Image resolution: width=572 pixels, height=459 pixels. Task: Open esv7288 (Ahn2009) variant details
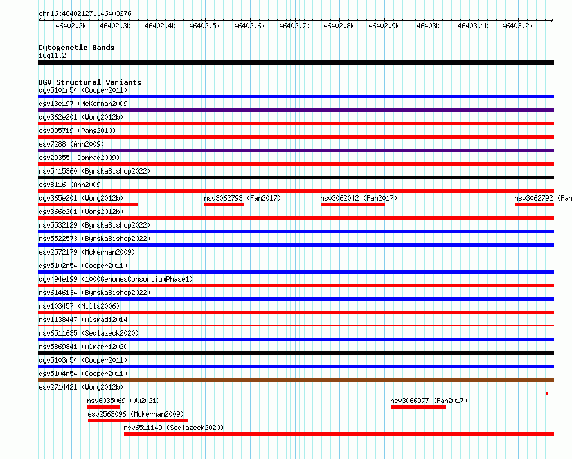(71, 144)
